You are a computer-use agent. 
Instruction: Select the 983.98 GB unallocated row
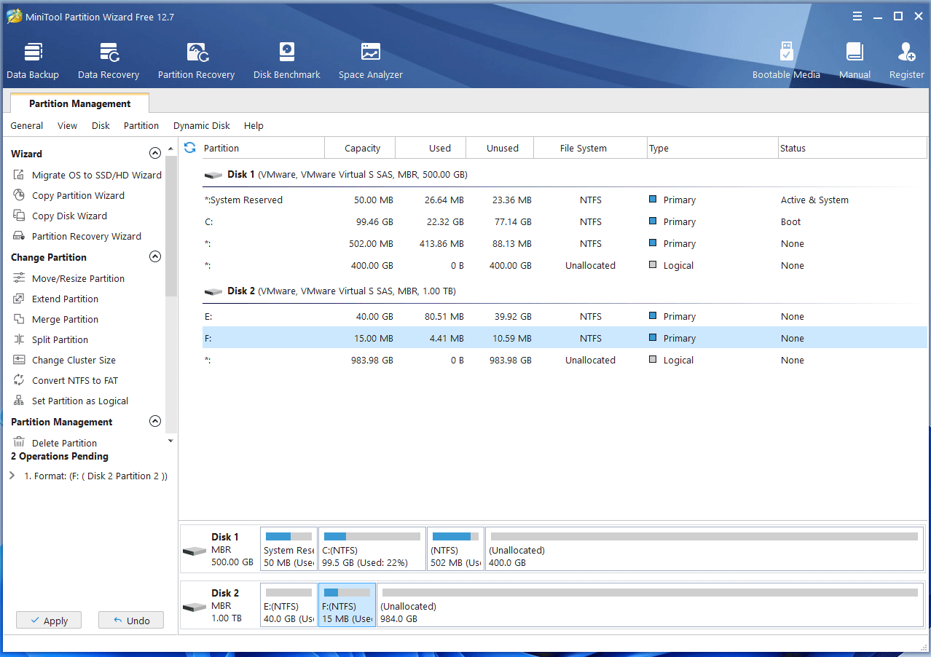click(x=565, y=360)
